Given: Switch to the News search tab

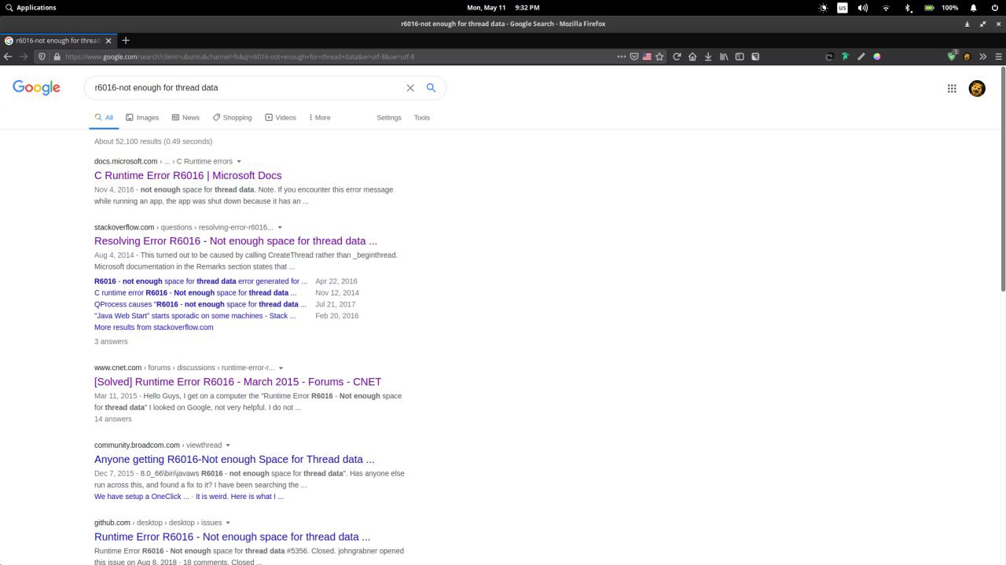Looking at the screenshot, I should [x=185, y=118].
